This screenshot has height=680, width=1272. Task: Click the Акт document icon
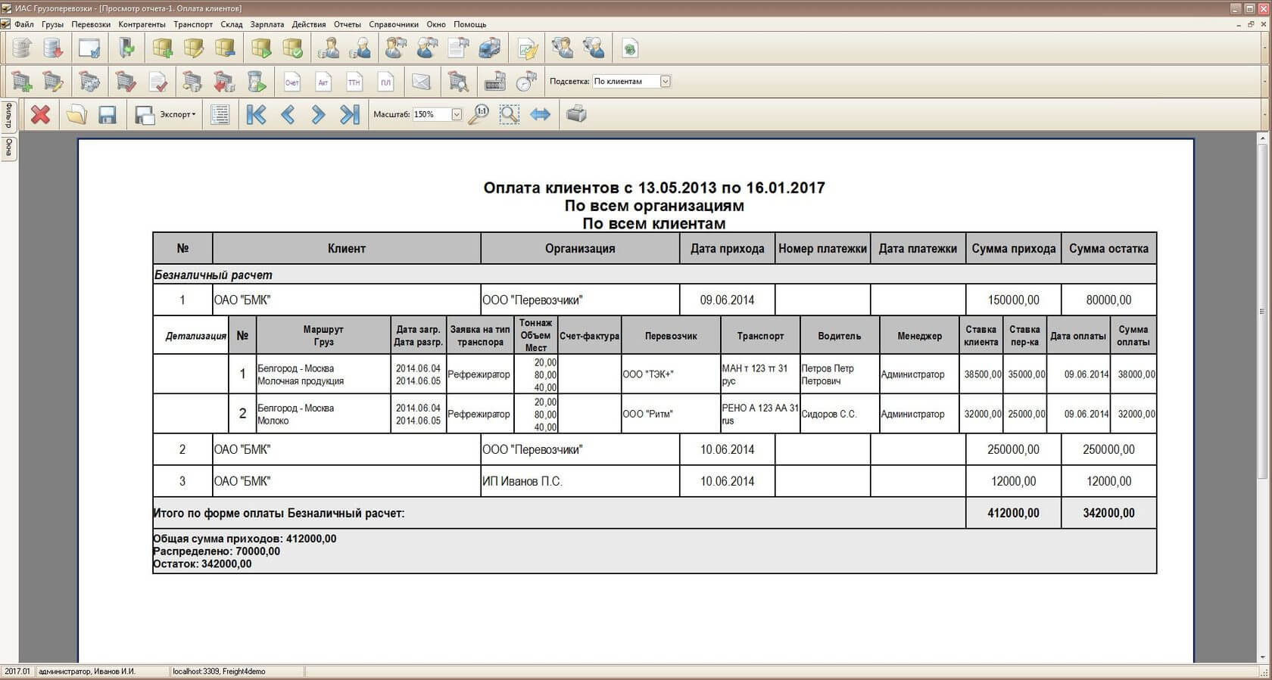(323, 82)
